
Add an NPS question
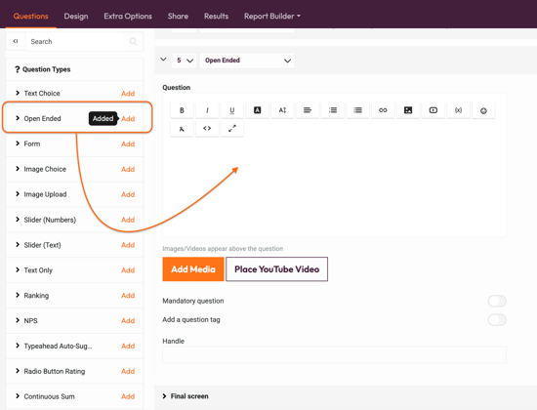click(x=128, y=321)
